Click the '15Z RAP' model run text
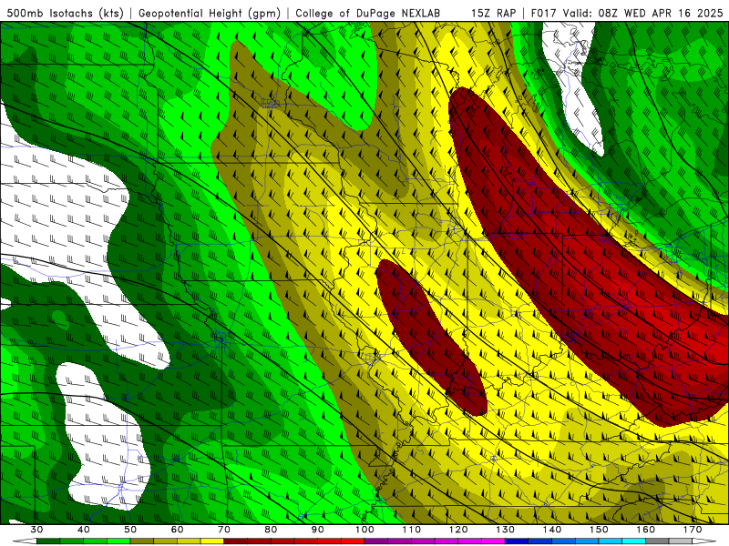The width and height of the screenshot is (729, 546). click(493, 13)
